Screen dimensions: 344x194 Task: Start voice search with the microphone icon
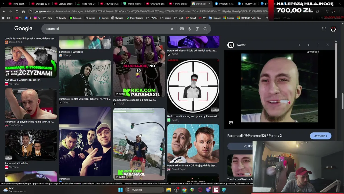[189, 29]
